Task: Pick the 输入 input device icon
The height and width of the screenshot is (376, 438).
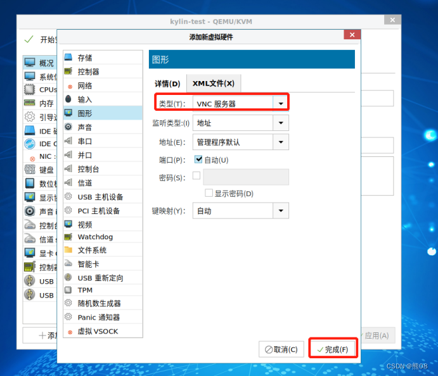Action: click(68, 99)
